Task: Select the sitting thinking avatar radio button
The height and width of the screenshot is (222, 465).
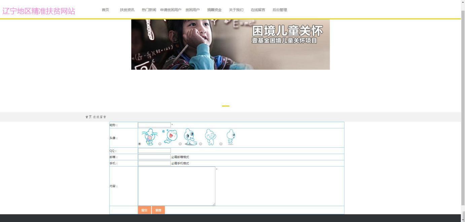Action: pos(180,144)
